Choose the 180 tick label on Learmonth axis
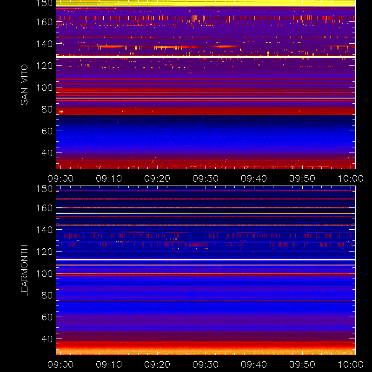Viewport: 372px width, 372px height. tap(44, 189)
